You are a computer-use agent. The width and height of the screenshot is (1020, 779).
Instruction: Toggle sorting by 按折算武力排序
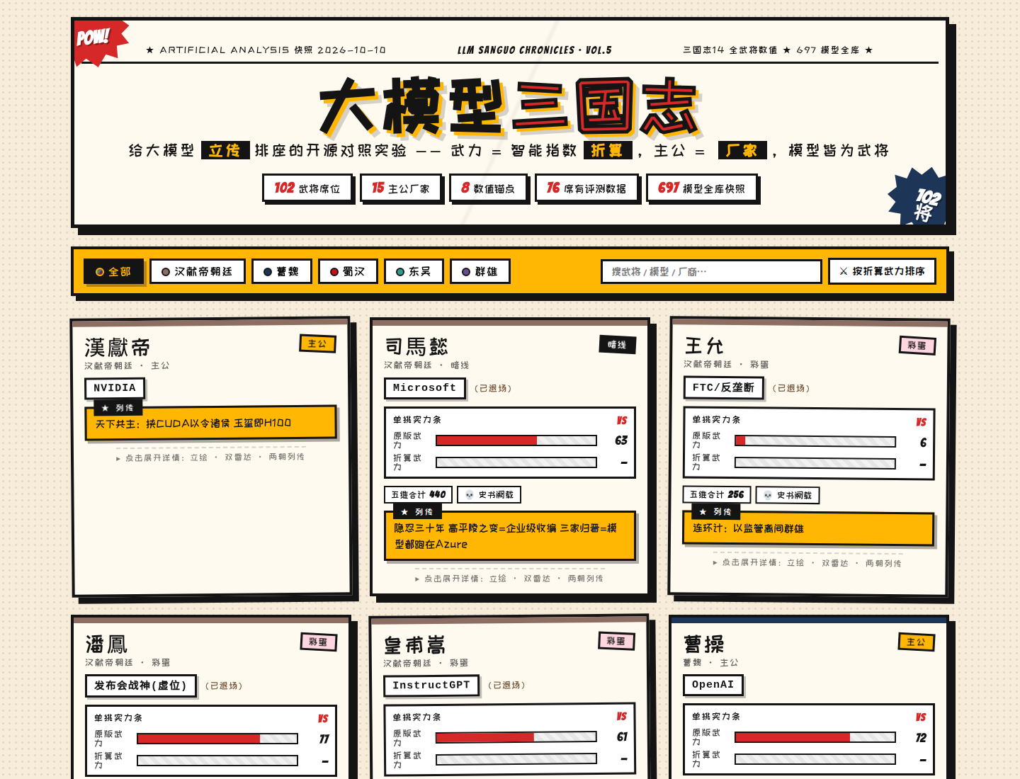[x=882, y=271]
